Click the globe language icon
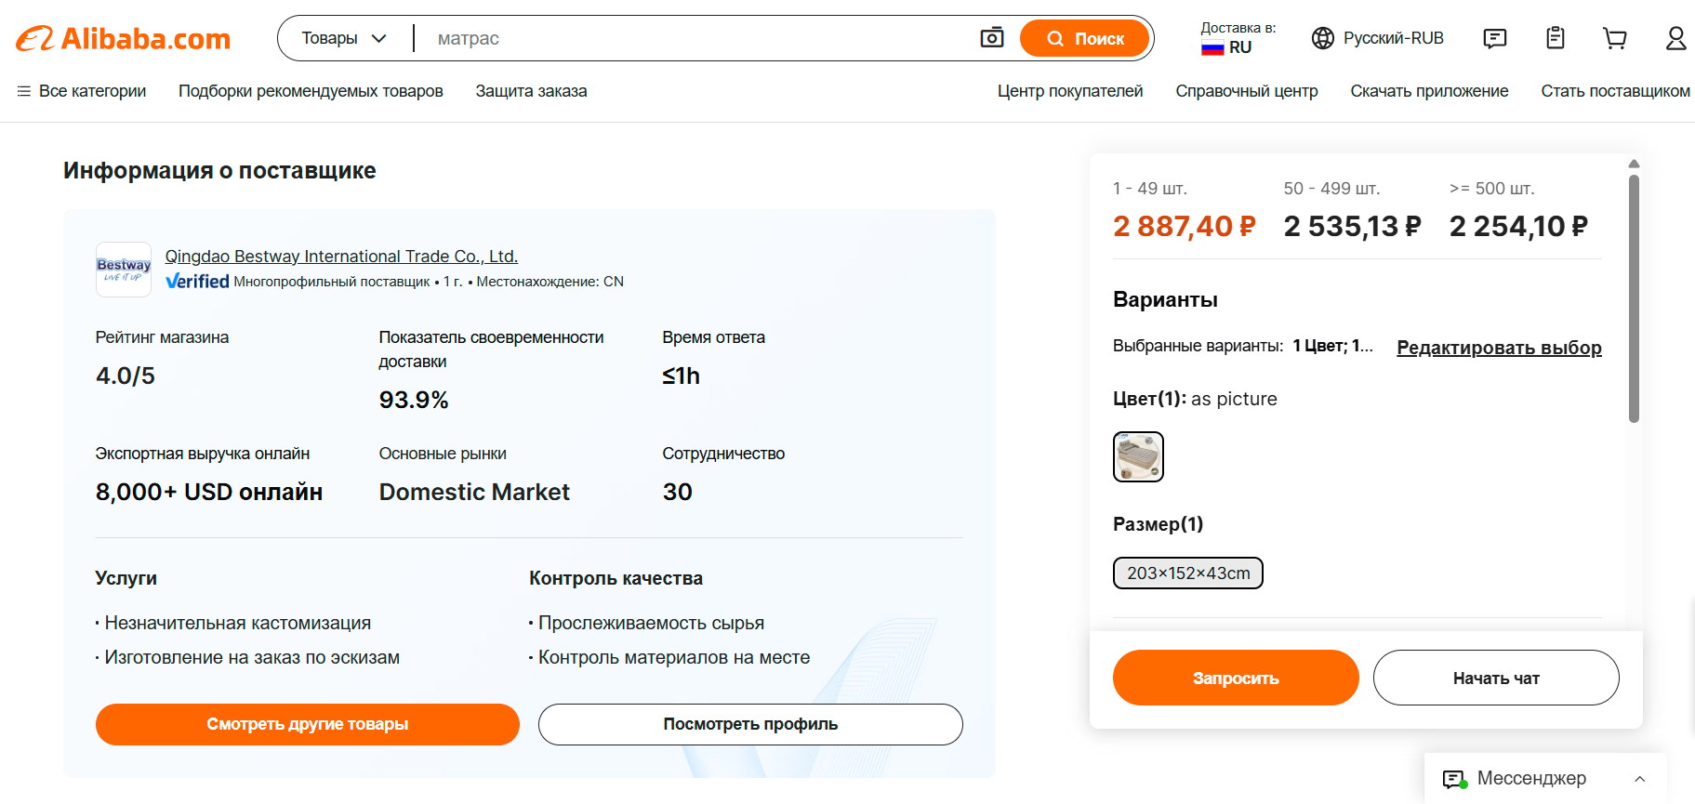Viewport: 1695px width, 804px height. click(1323, 38)
